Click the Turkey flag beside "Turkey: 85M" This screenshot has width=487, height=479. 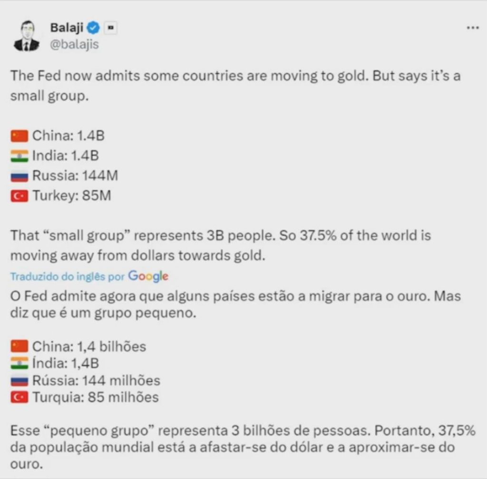tap(19, 196)
